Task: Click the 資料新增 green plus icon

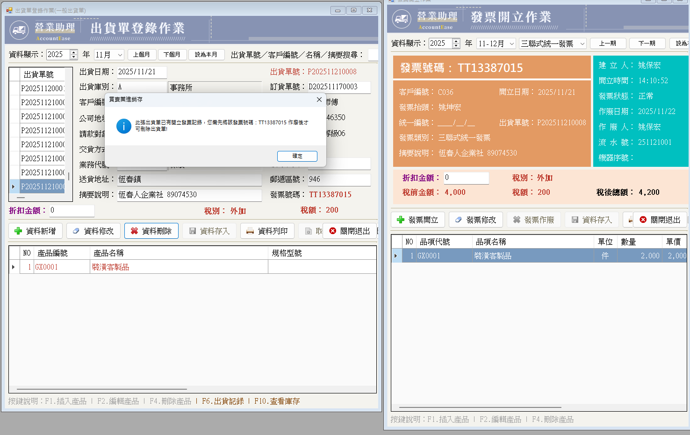Action: tap(19, 230)
